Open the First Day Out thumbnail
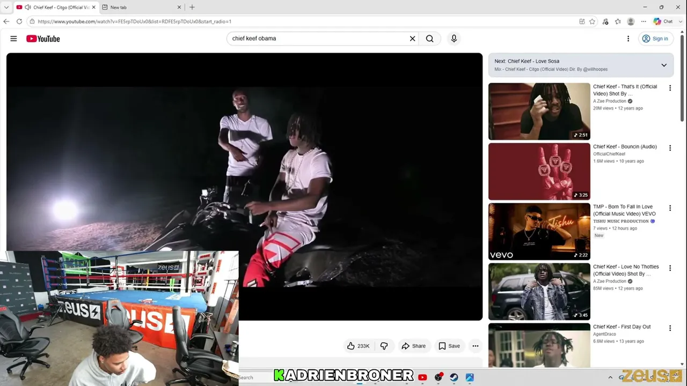Viewport: 687px width, 386px height. coord(539,346)
